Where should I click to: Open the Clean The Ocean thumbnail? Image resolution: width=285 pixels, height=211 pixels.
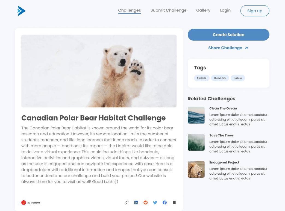196,115
